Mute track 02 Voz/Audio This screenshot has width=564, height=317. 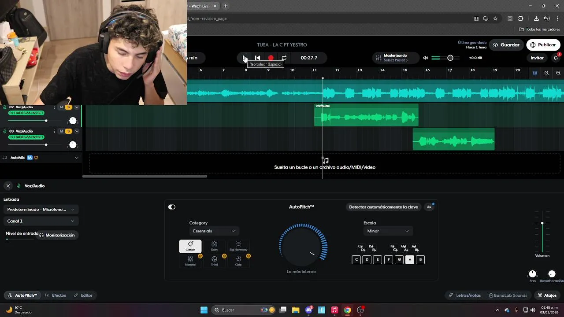click(61, 107)
